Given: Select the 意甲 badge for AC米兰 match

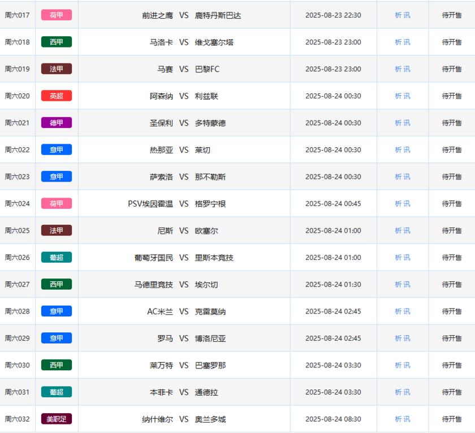Looking at the screenshot, I should (x=57, y=311).
